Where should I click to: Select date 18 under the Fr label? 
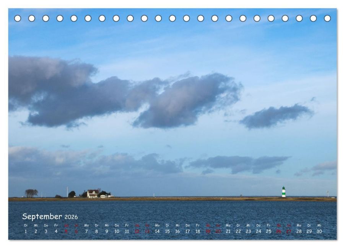[x=198, y=231]
